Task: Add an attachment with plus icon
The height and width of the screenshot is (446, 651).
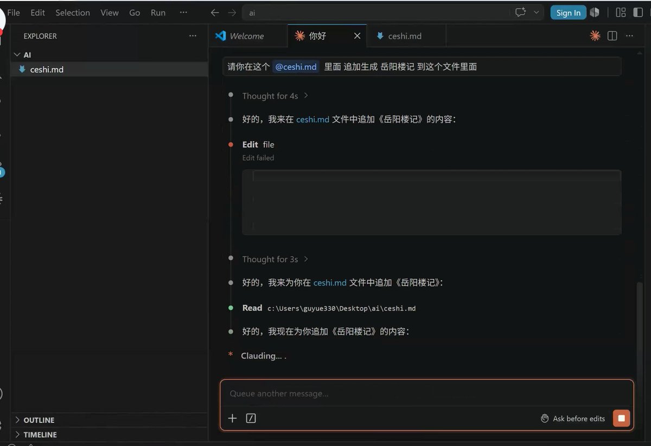Action: click(232, 418)
